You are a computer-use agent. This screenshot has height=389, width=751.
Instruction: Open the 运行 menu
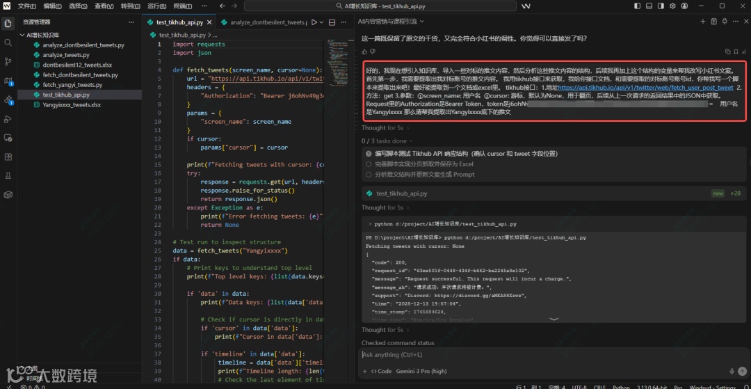point(156,6)
